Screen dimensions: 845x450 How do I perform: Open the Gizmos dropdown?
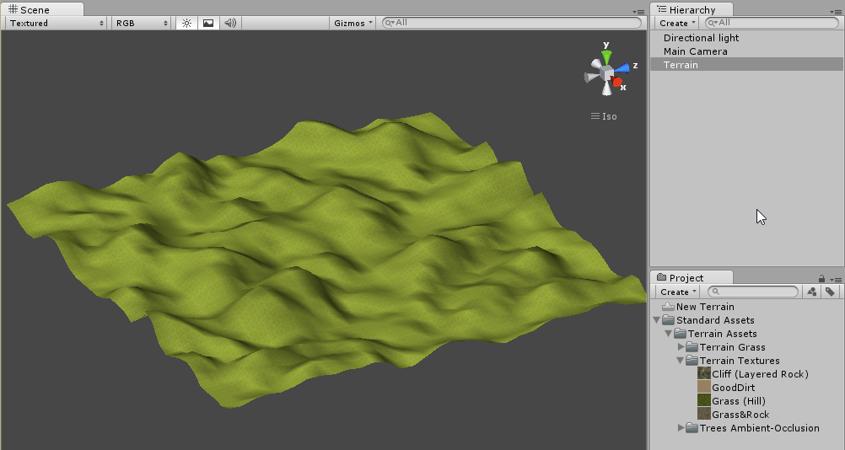click(353, 23)
